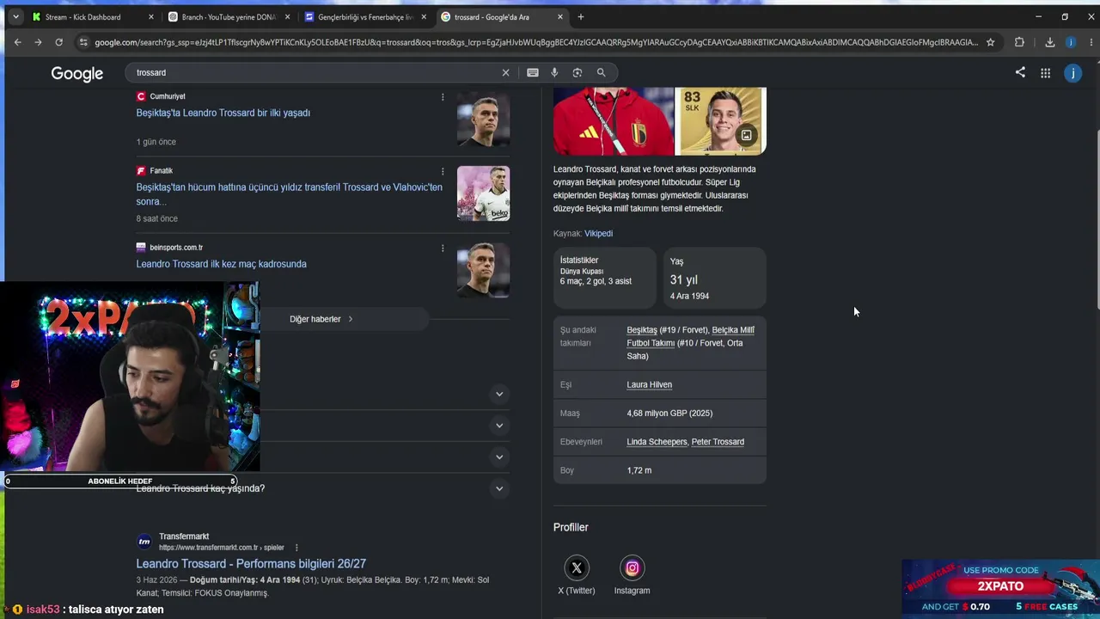Open the Fanatik news thumbnail image
Screen dimensions: 1100x619
tap(483, 193)
